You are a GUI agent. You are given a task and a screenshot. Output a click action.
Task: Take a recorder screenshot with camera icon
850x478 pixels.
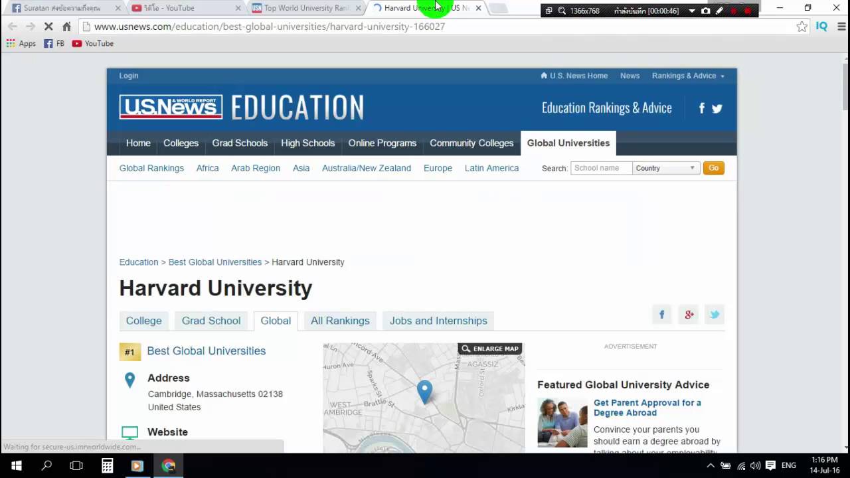(x=705, y=11)
